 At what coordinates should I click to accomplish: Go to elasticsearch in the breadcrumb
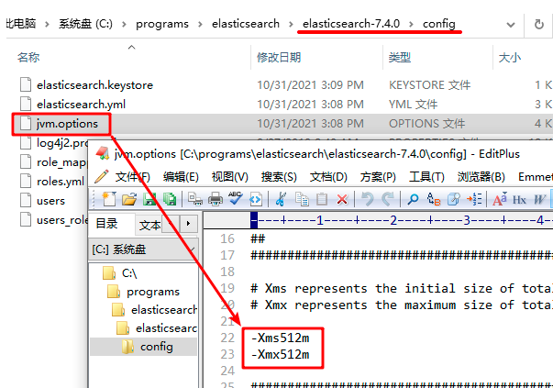point(246,24)
